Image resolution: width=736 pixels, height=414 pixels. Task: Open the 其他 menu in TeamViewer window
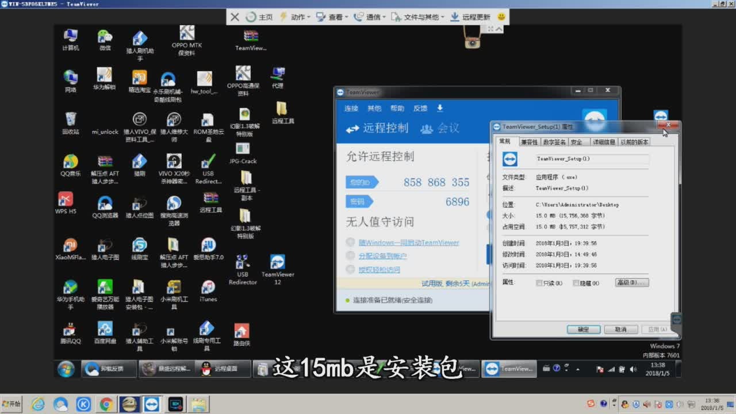coord(374,108)
